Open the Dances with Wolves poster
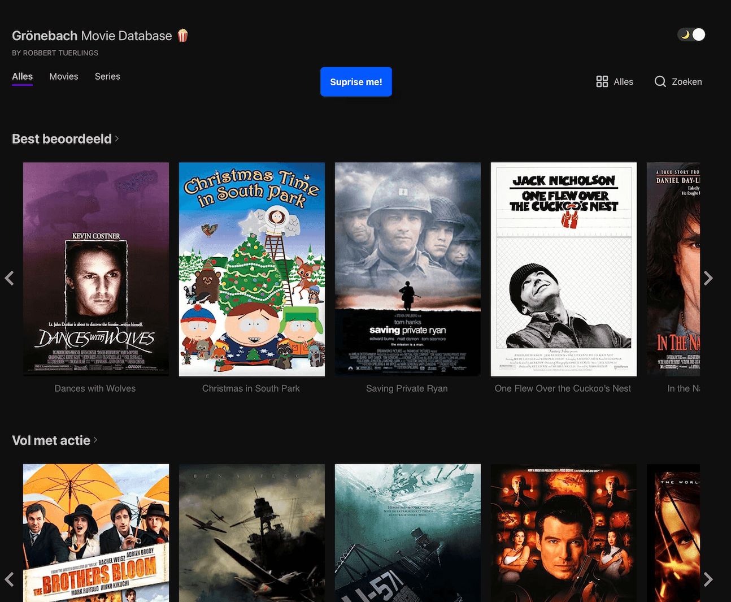Image resolution: width=731 pixels, height=602 pixels. point(96,269)
